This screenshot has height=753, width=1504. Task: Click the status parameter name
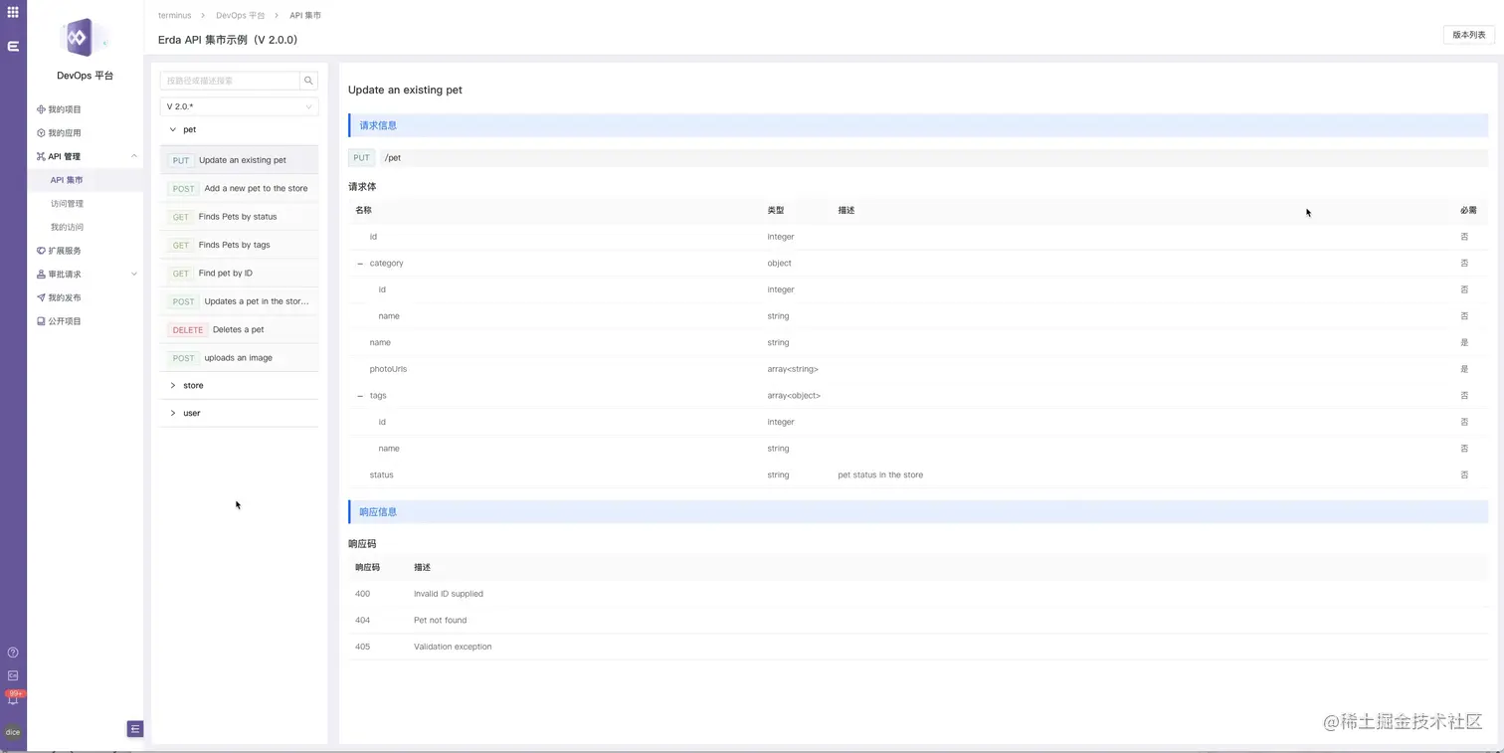click(381, 475)
